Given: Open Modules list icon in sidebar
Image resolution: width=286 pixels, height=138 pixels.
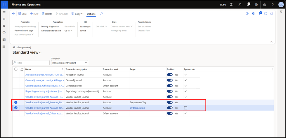Looking at the screenshot, I should coord(4,47).
